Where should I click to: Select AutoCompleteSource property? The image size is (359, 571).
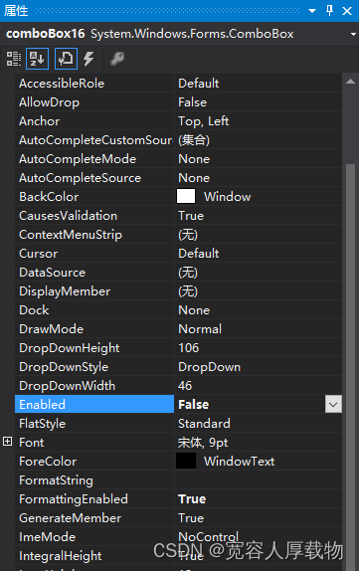(x=81, y=178)
